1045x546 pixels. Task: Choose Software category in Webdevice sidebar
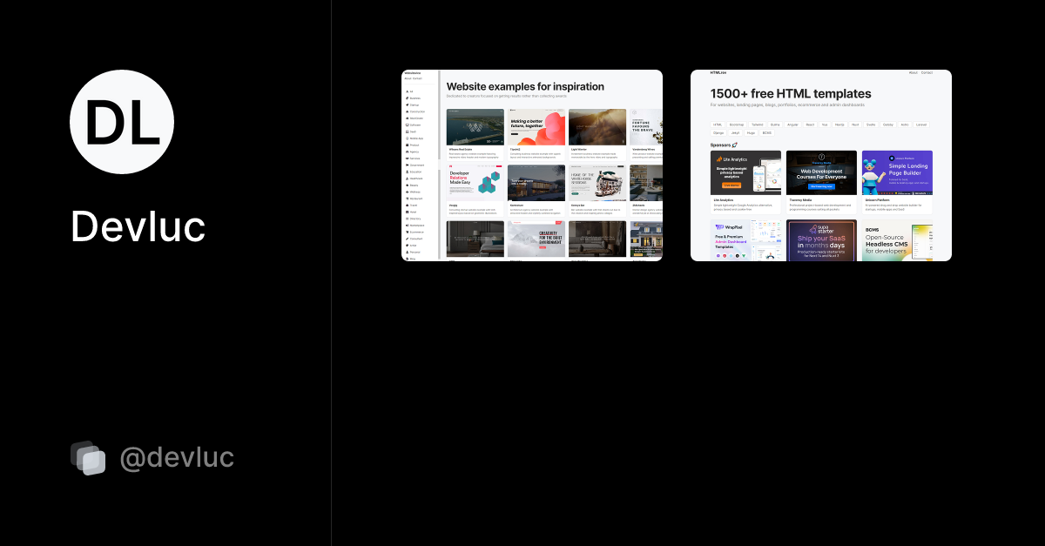[x=415, y=125]
